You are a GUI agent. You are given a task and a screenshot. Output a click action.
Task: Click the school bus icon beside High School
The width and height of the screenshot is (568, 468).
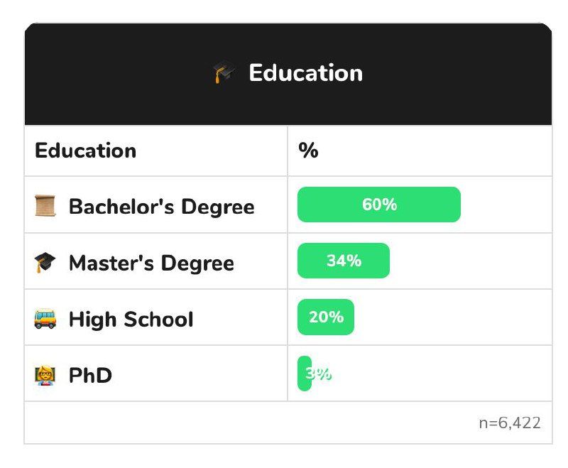tap(45, 319)
